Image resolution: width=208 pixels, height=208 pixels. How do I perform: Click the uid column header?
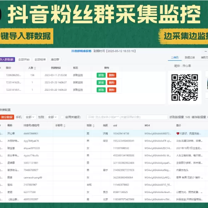pos(115,126)
